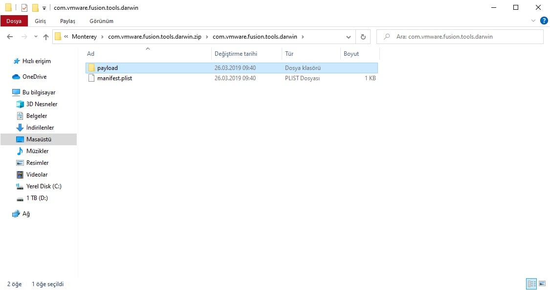This screenshot has width=550, height=290.
Task: Open the Dosya menu tab
Action: 14,21
